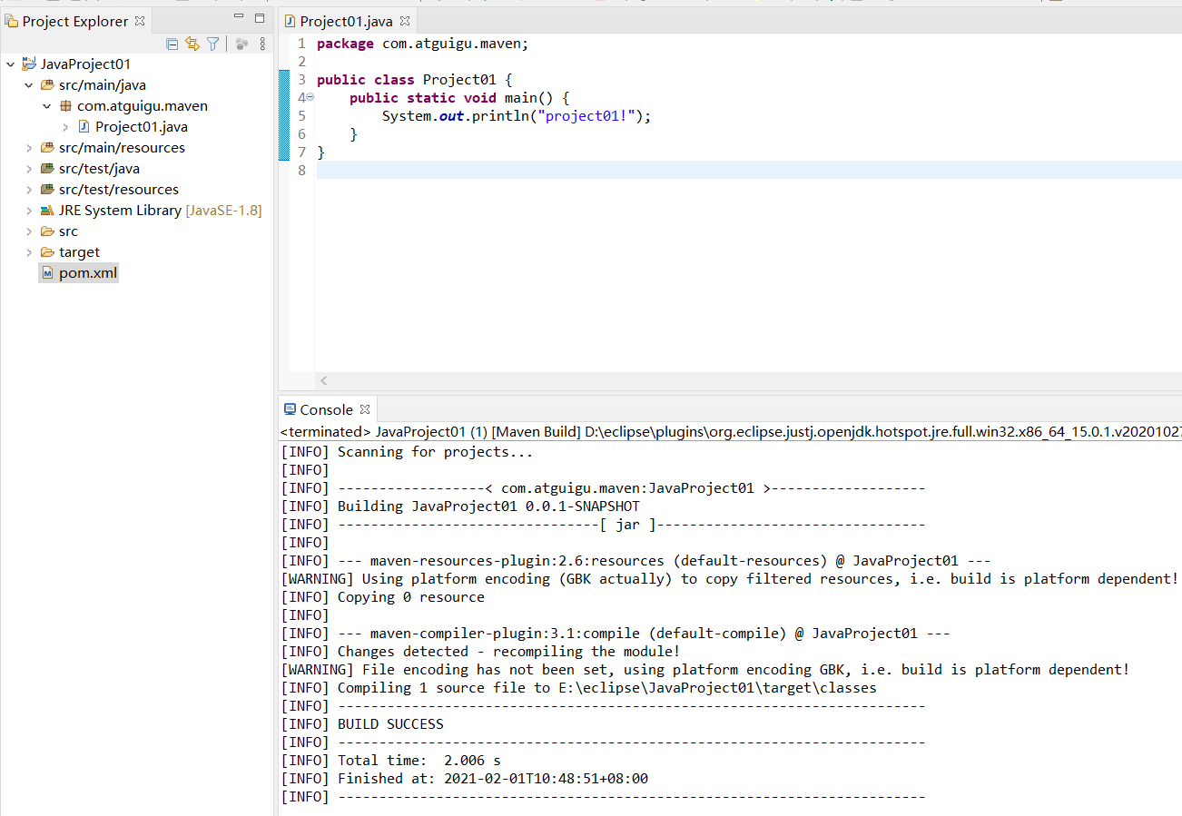The image size is (1182, 816).
Task: Click 'Scanning for projects...' console line
Action: coord(407,451)
